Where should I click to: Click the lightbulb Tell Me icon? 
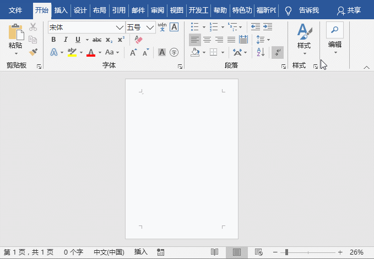click(289, 10)
